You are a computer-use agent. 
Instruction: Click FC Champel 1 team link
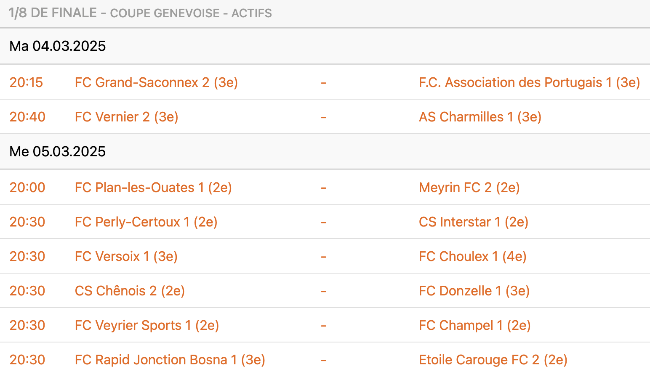(474, 325)
